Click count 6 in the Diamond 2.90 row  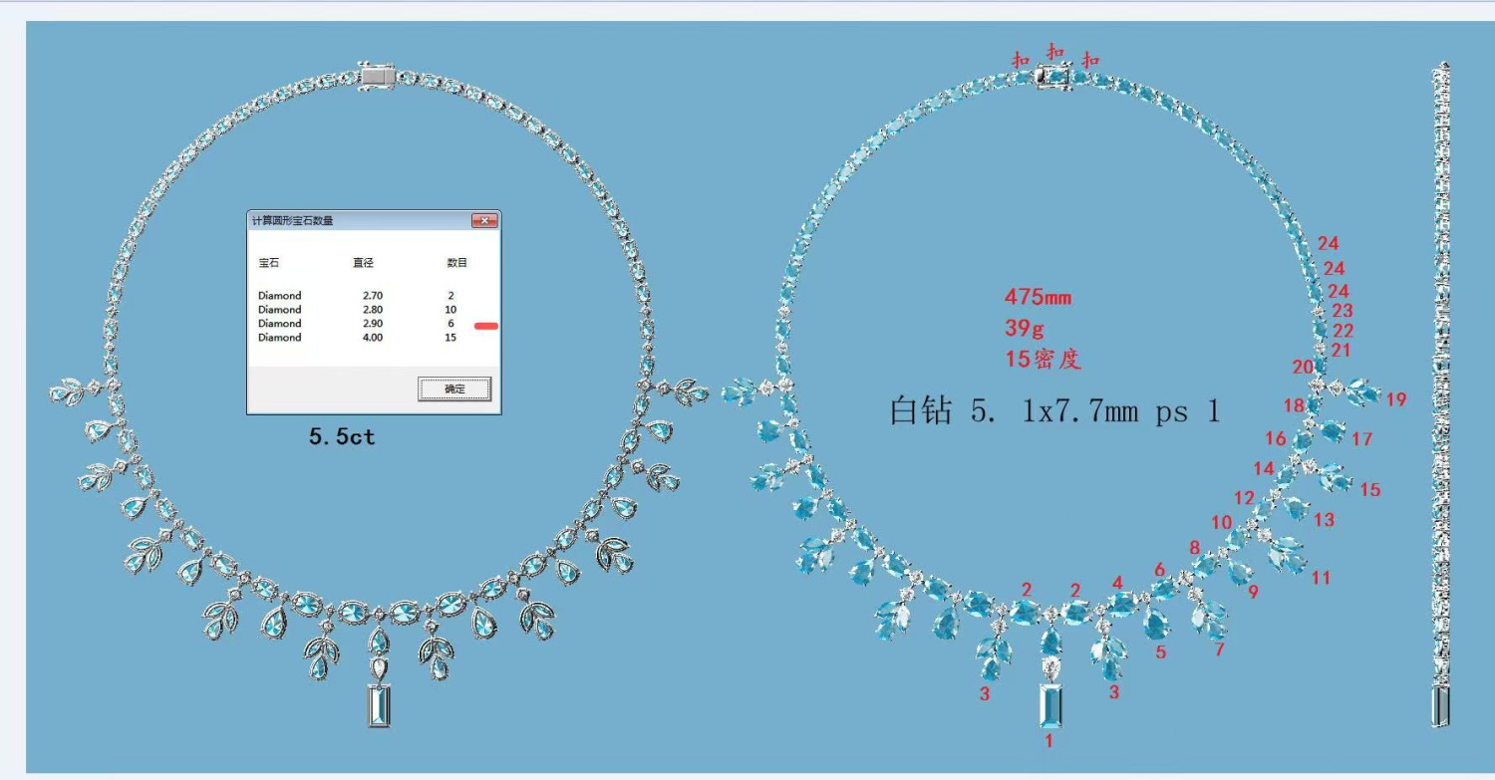click(450, 324)
